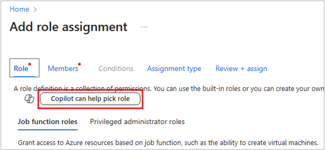Switch to the Members tab
The width and height of the screenshot is (325, 150).
click(x=63, y=69)
